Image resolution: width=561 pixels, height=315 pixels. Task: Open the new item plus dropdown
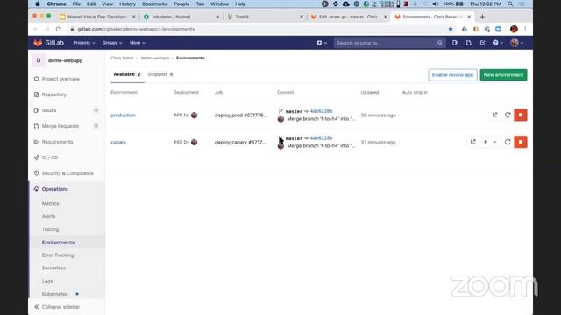coord(322,43)
